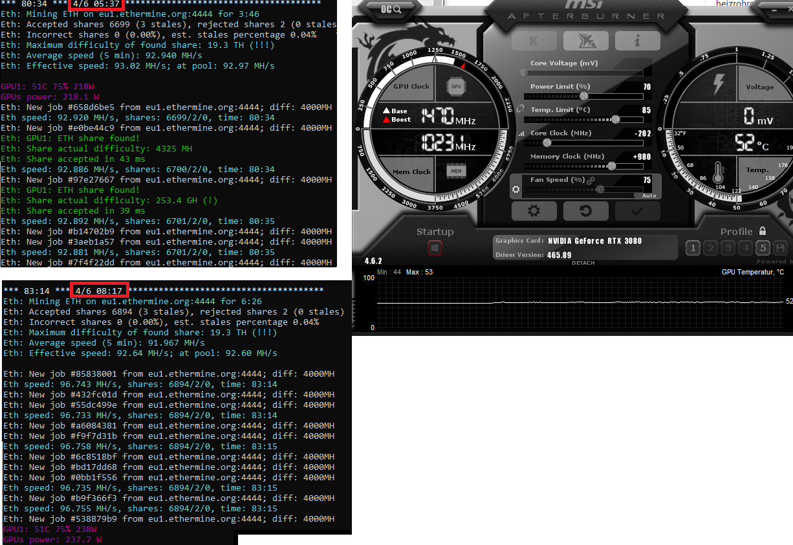Click the 'New job #85838001' line

pos(169,374)
